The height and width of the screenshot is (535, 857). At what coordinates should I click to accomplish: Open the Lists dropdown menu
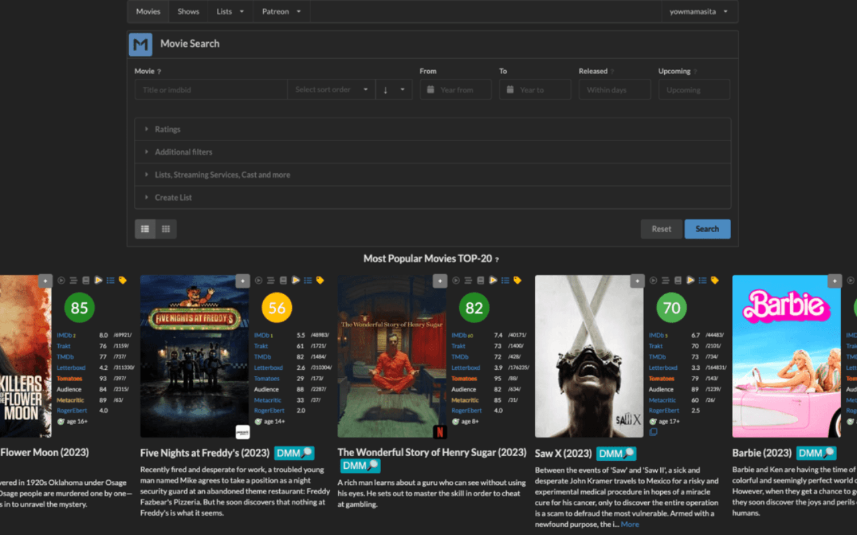pyautogui.click(x=230, y=11)
